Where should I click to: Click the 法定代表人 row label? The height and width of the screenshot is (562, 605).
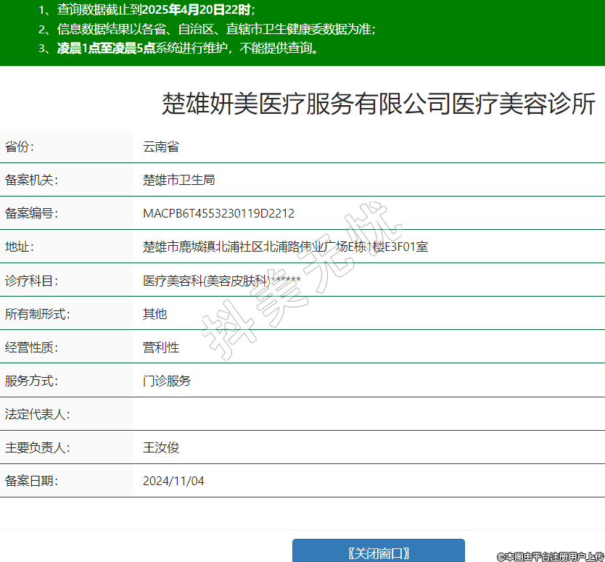37,414
